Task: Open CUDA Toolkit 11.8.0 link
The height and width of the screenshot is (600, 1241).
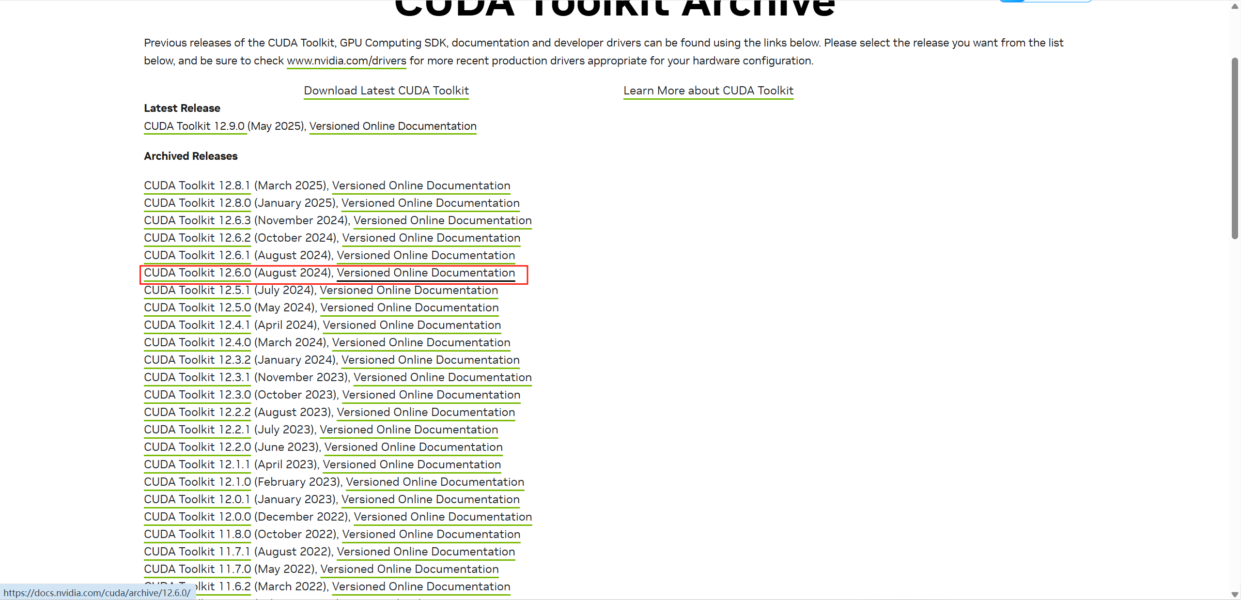Action: (x=197, y=535)
